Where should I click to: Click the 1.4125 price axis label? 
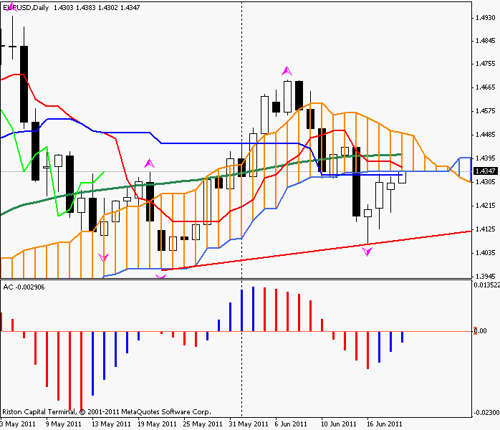pyautogui.click(x=486, y=229)
